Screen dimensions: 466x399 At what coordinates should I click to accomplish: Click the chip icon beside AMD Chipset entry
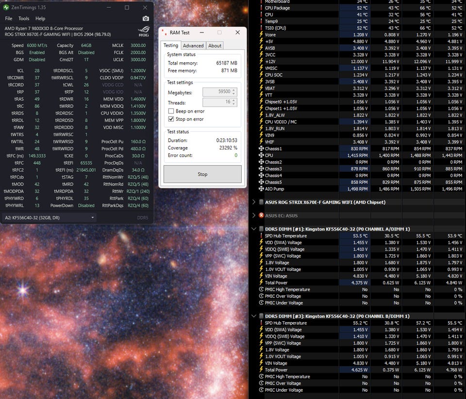(261, 202)
